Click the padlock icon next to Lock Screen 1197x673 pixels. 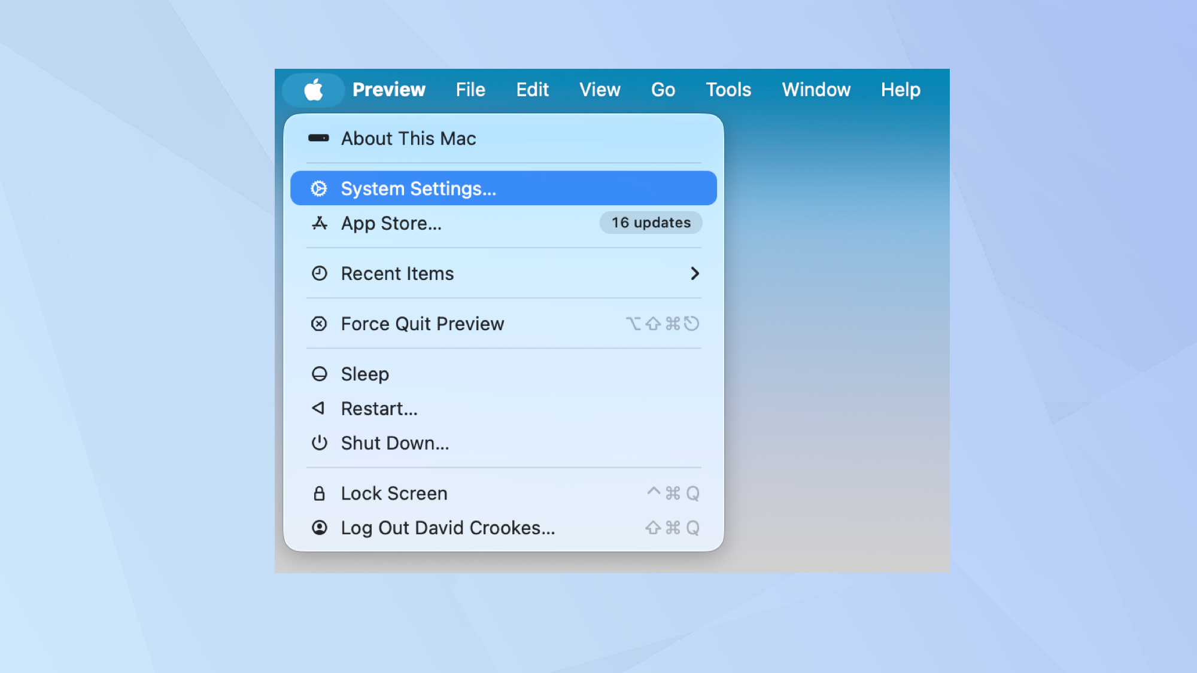(x=320, y=492)
